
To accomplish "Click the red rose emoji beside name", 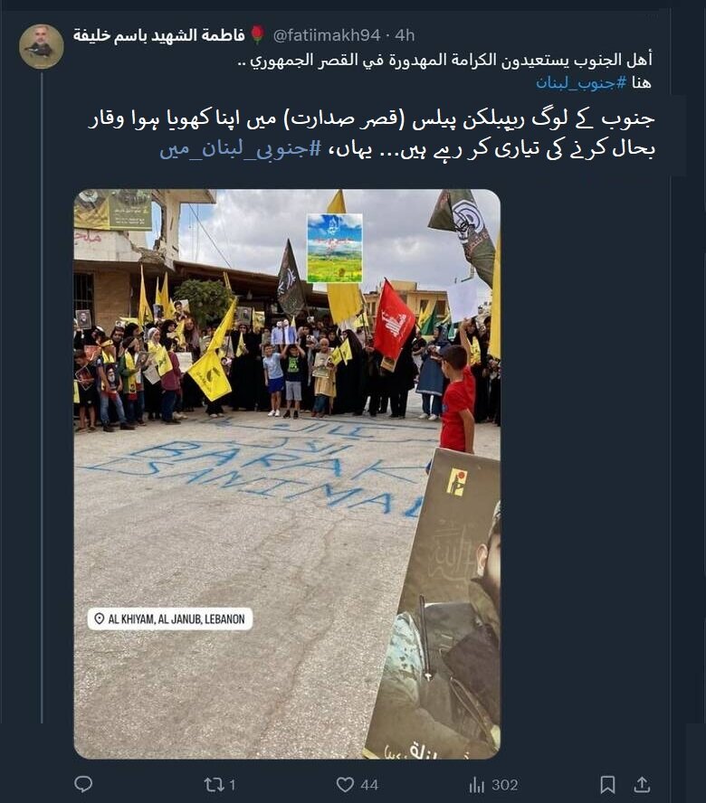I will pos(258,35).
